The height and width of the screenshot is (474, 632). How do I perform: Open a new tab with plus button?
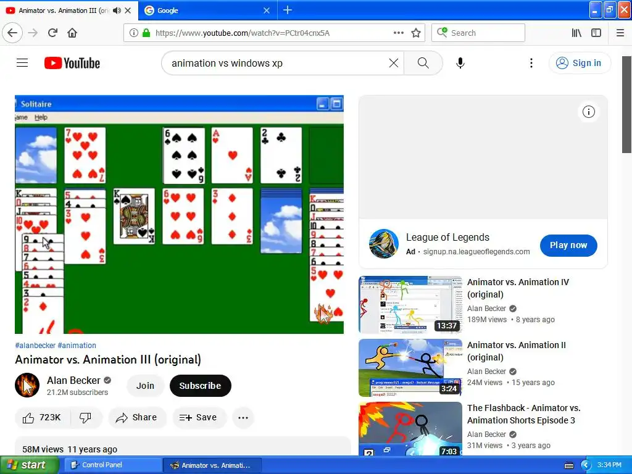pos(288,10)
